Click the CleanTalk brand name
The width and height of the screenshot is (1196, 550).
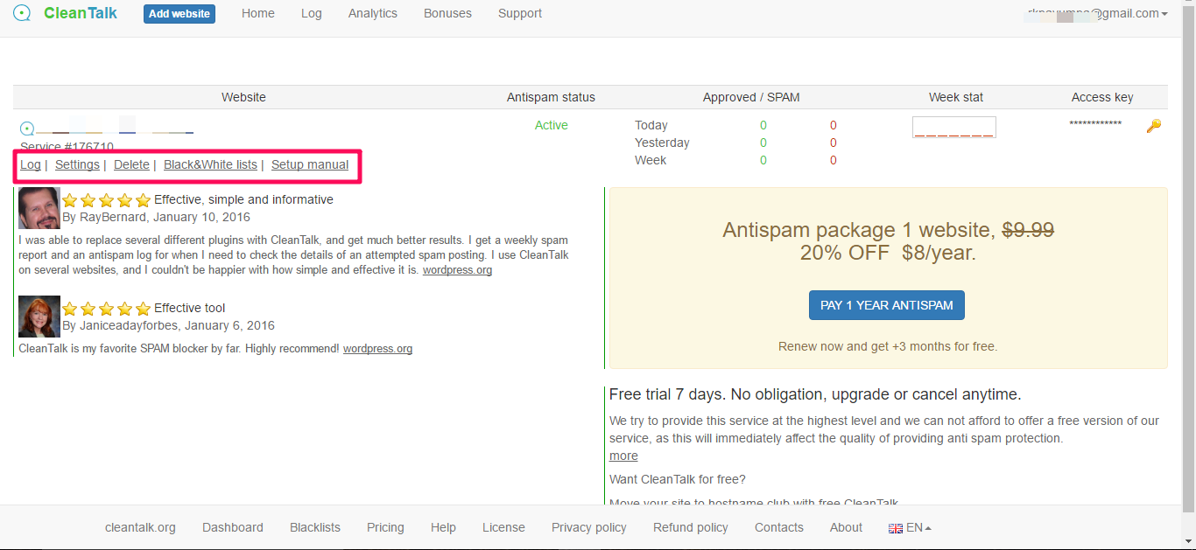click(81, 13)
